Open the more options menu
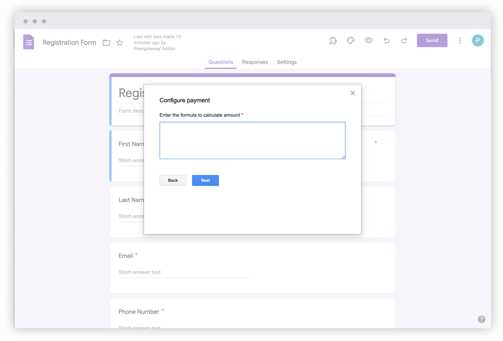The width and height of the screenshot is (503, 341). pos(460,41)
